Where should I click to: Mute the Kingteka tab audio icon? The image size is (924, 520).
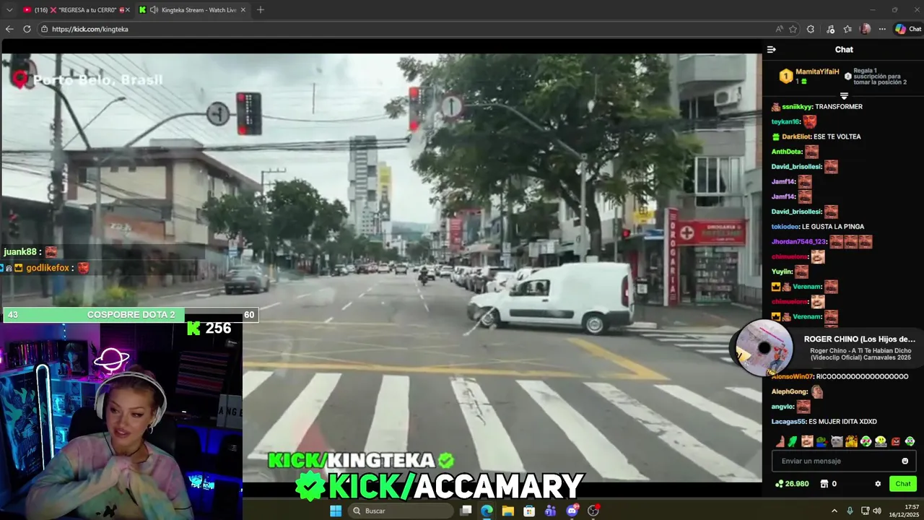[x=154, y=10]
